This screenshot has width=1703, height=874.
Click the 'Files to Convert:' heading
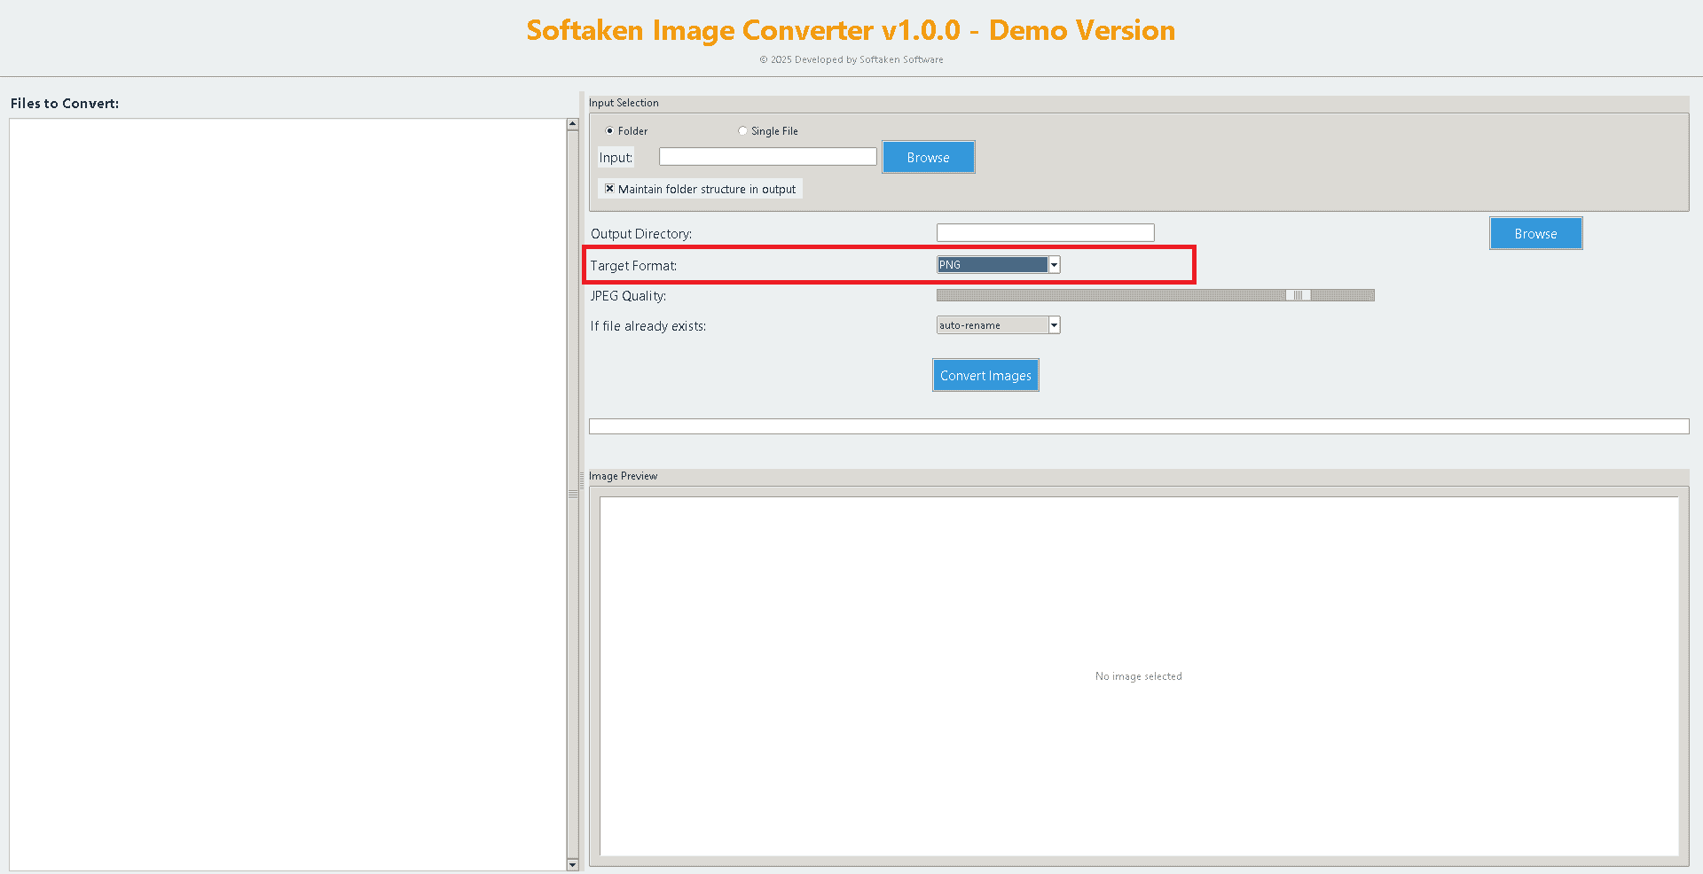(x=65, y=104)
